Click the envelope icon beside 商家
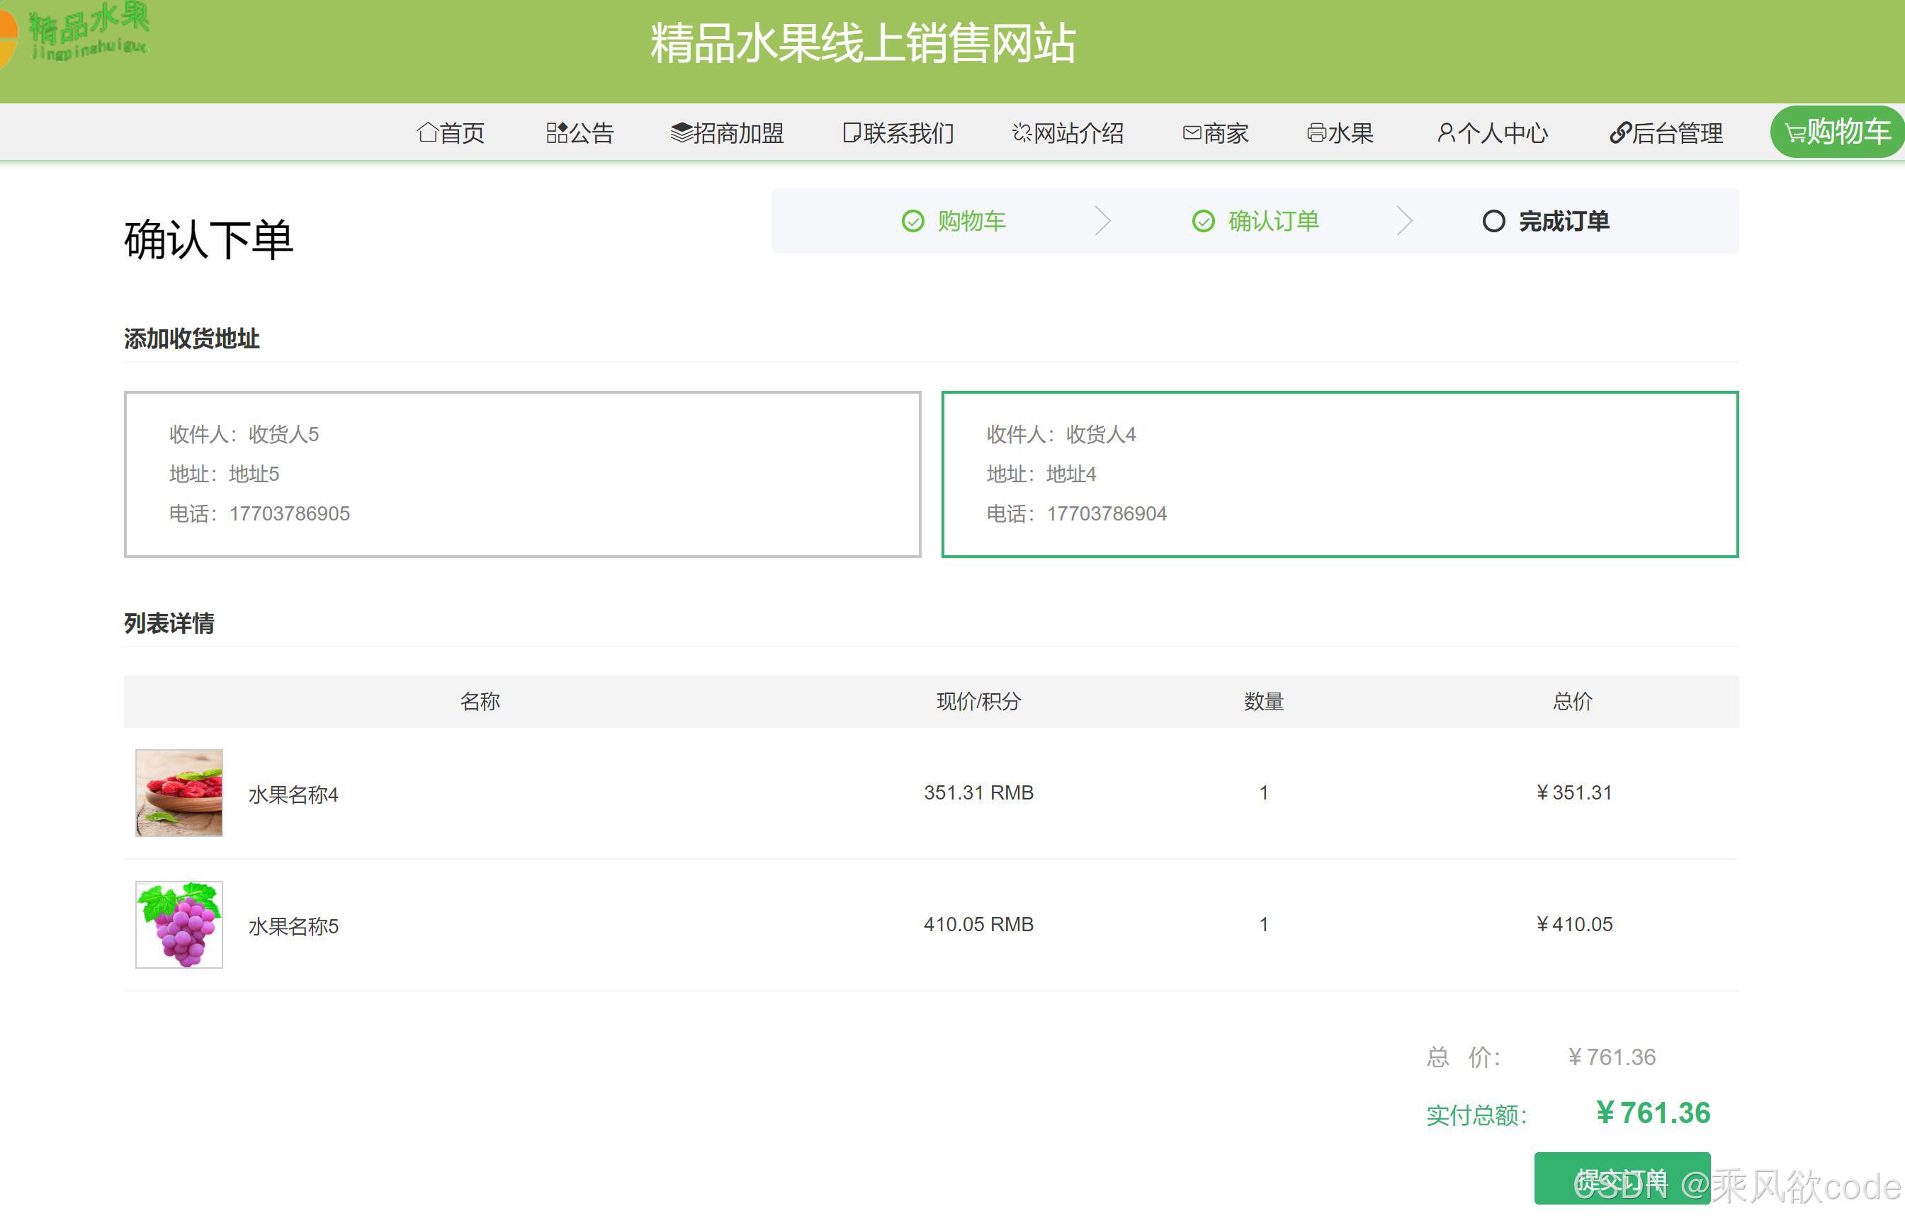 [1192, 132]
